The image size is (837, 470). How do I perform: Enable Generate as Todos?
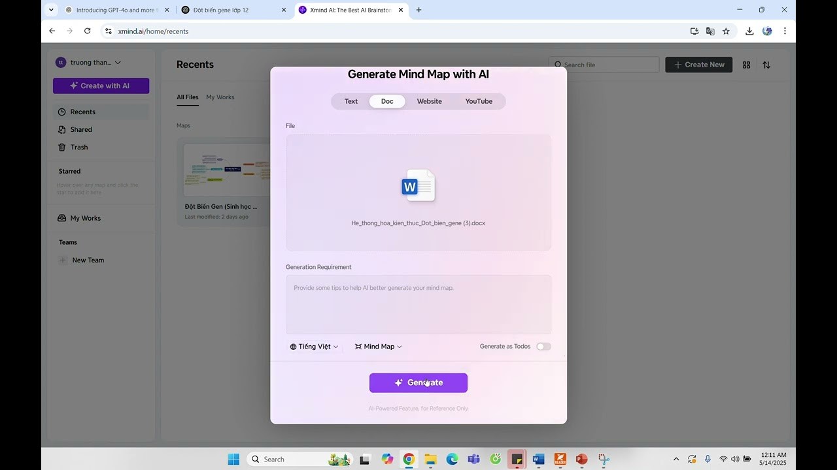point(543,346)
